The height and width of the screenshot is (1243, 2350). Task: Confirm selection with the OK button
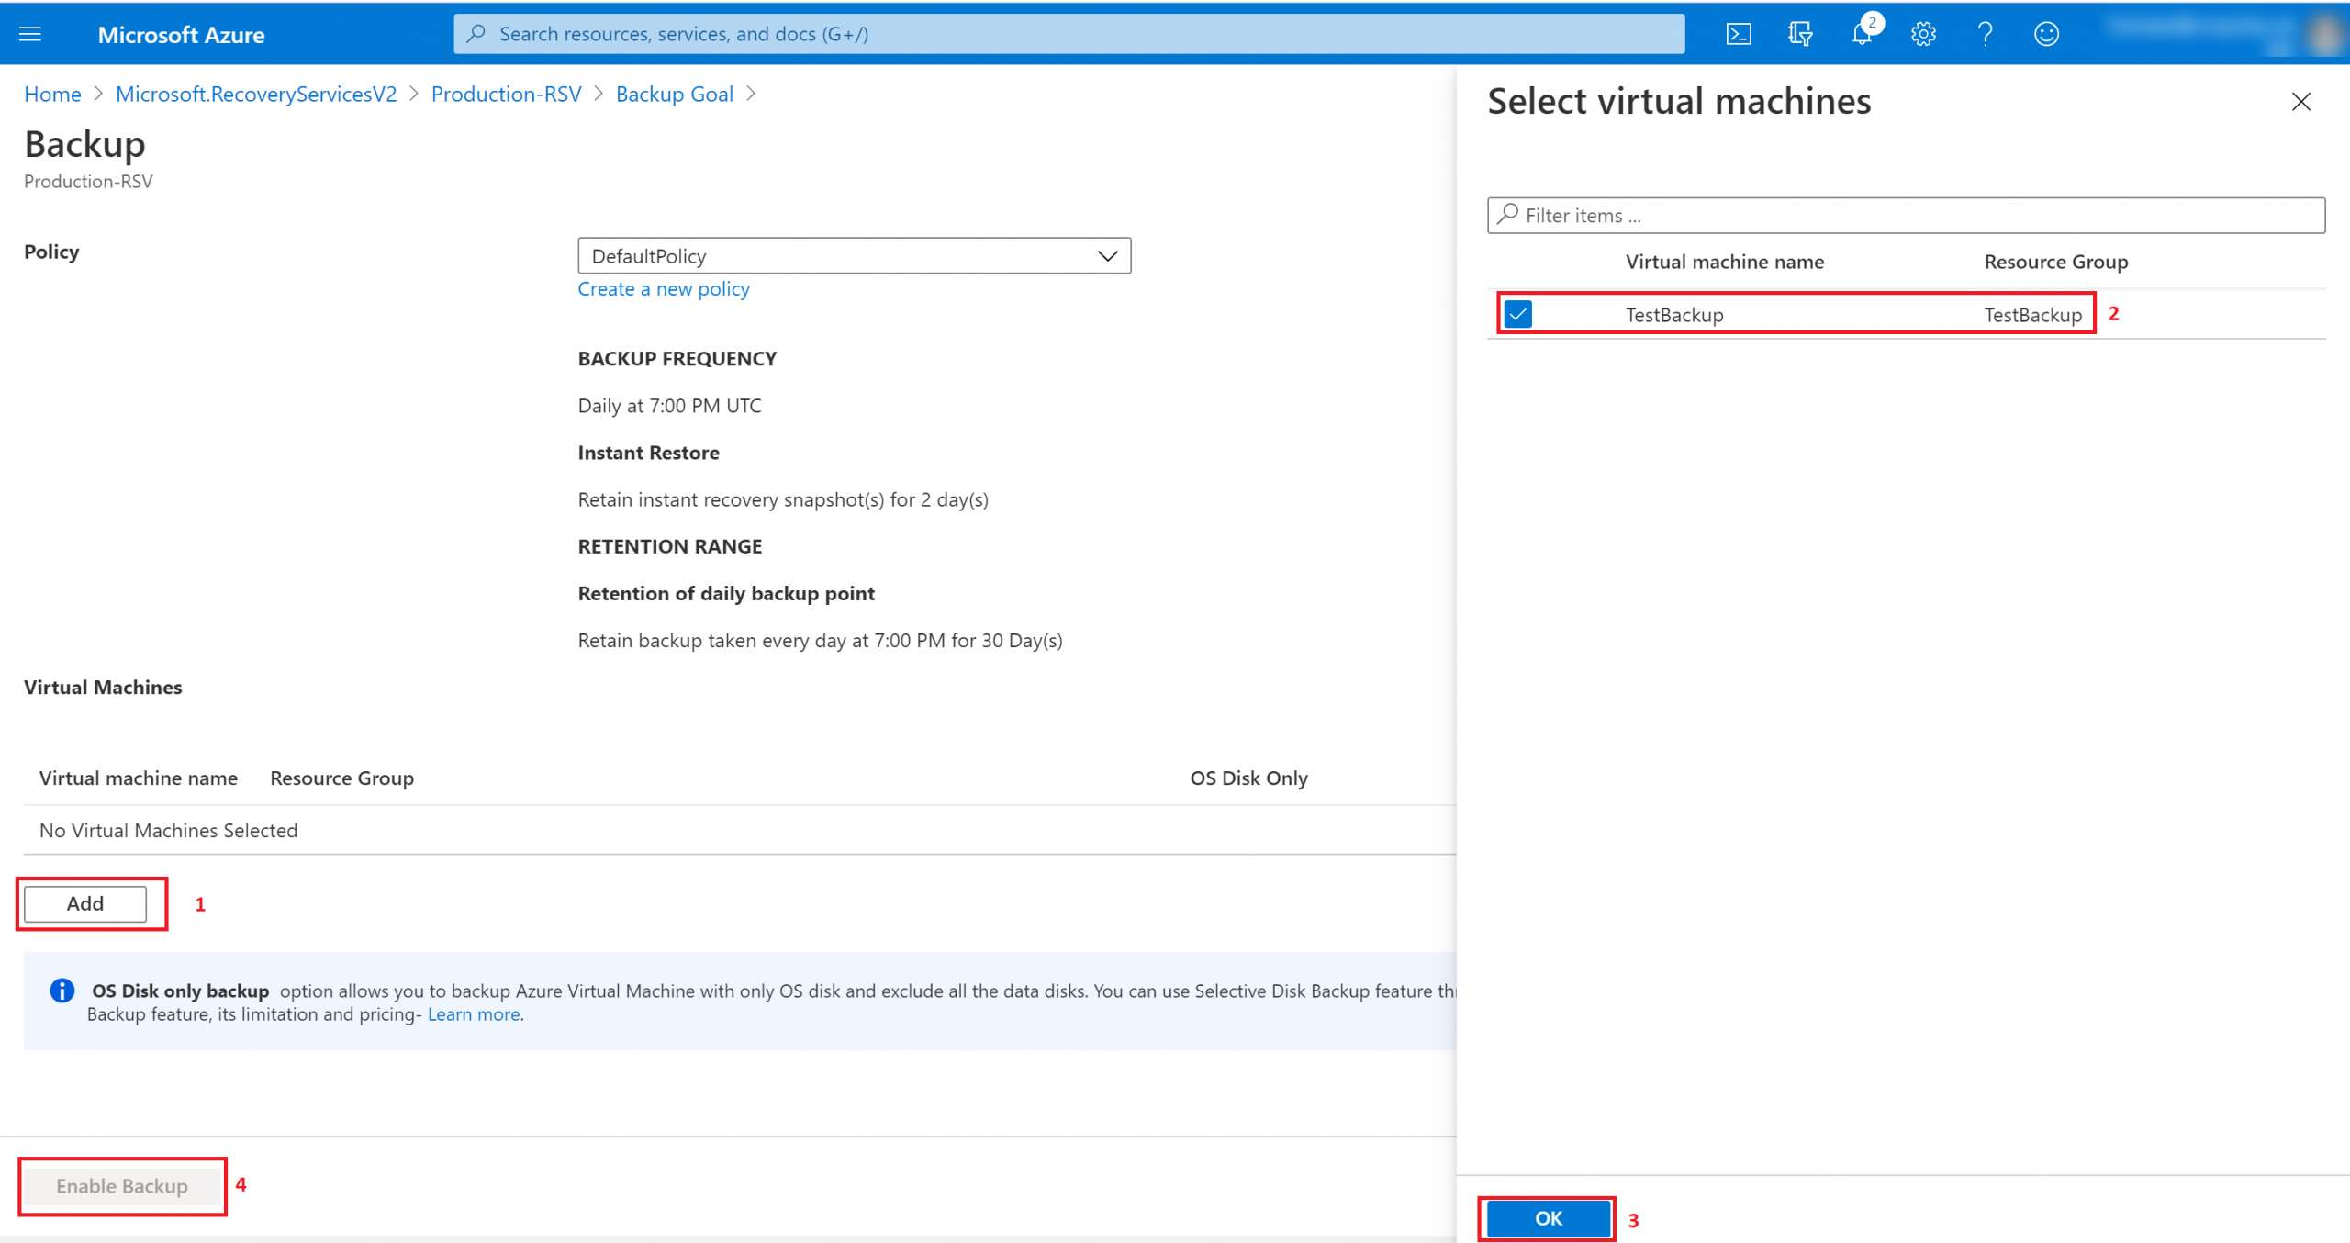[1548, 1218]
